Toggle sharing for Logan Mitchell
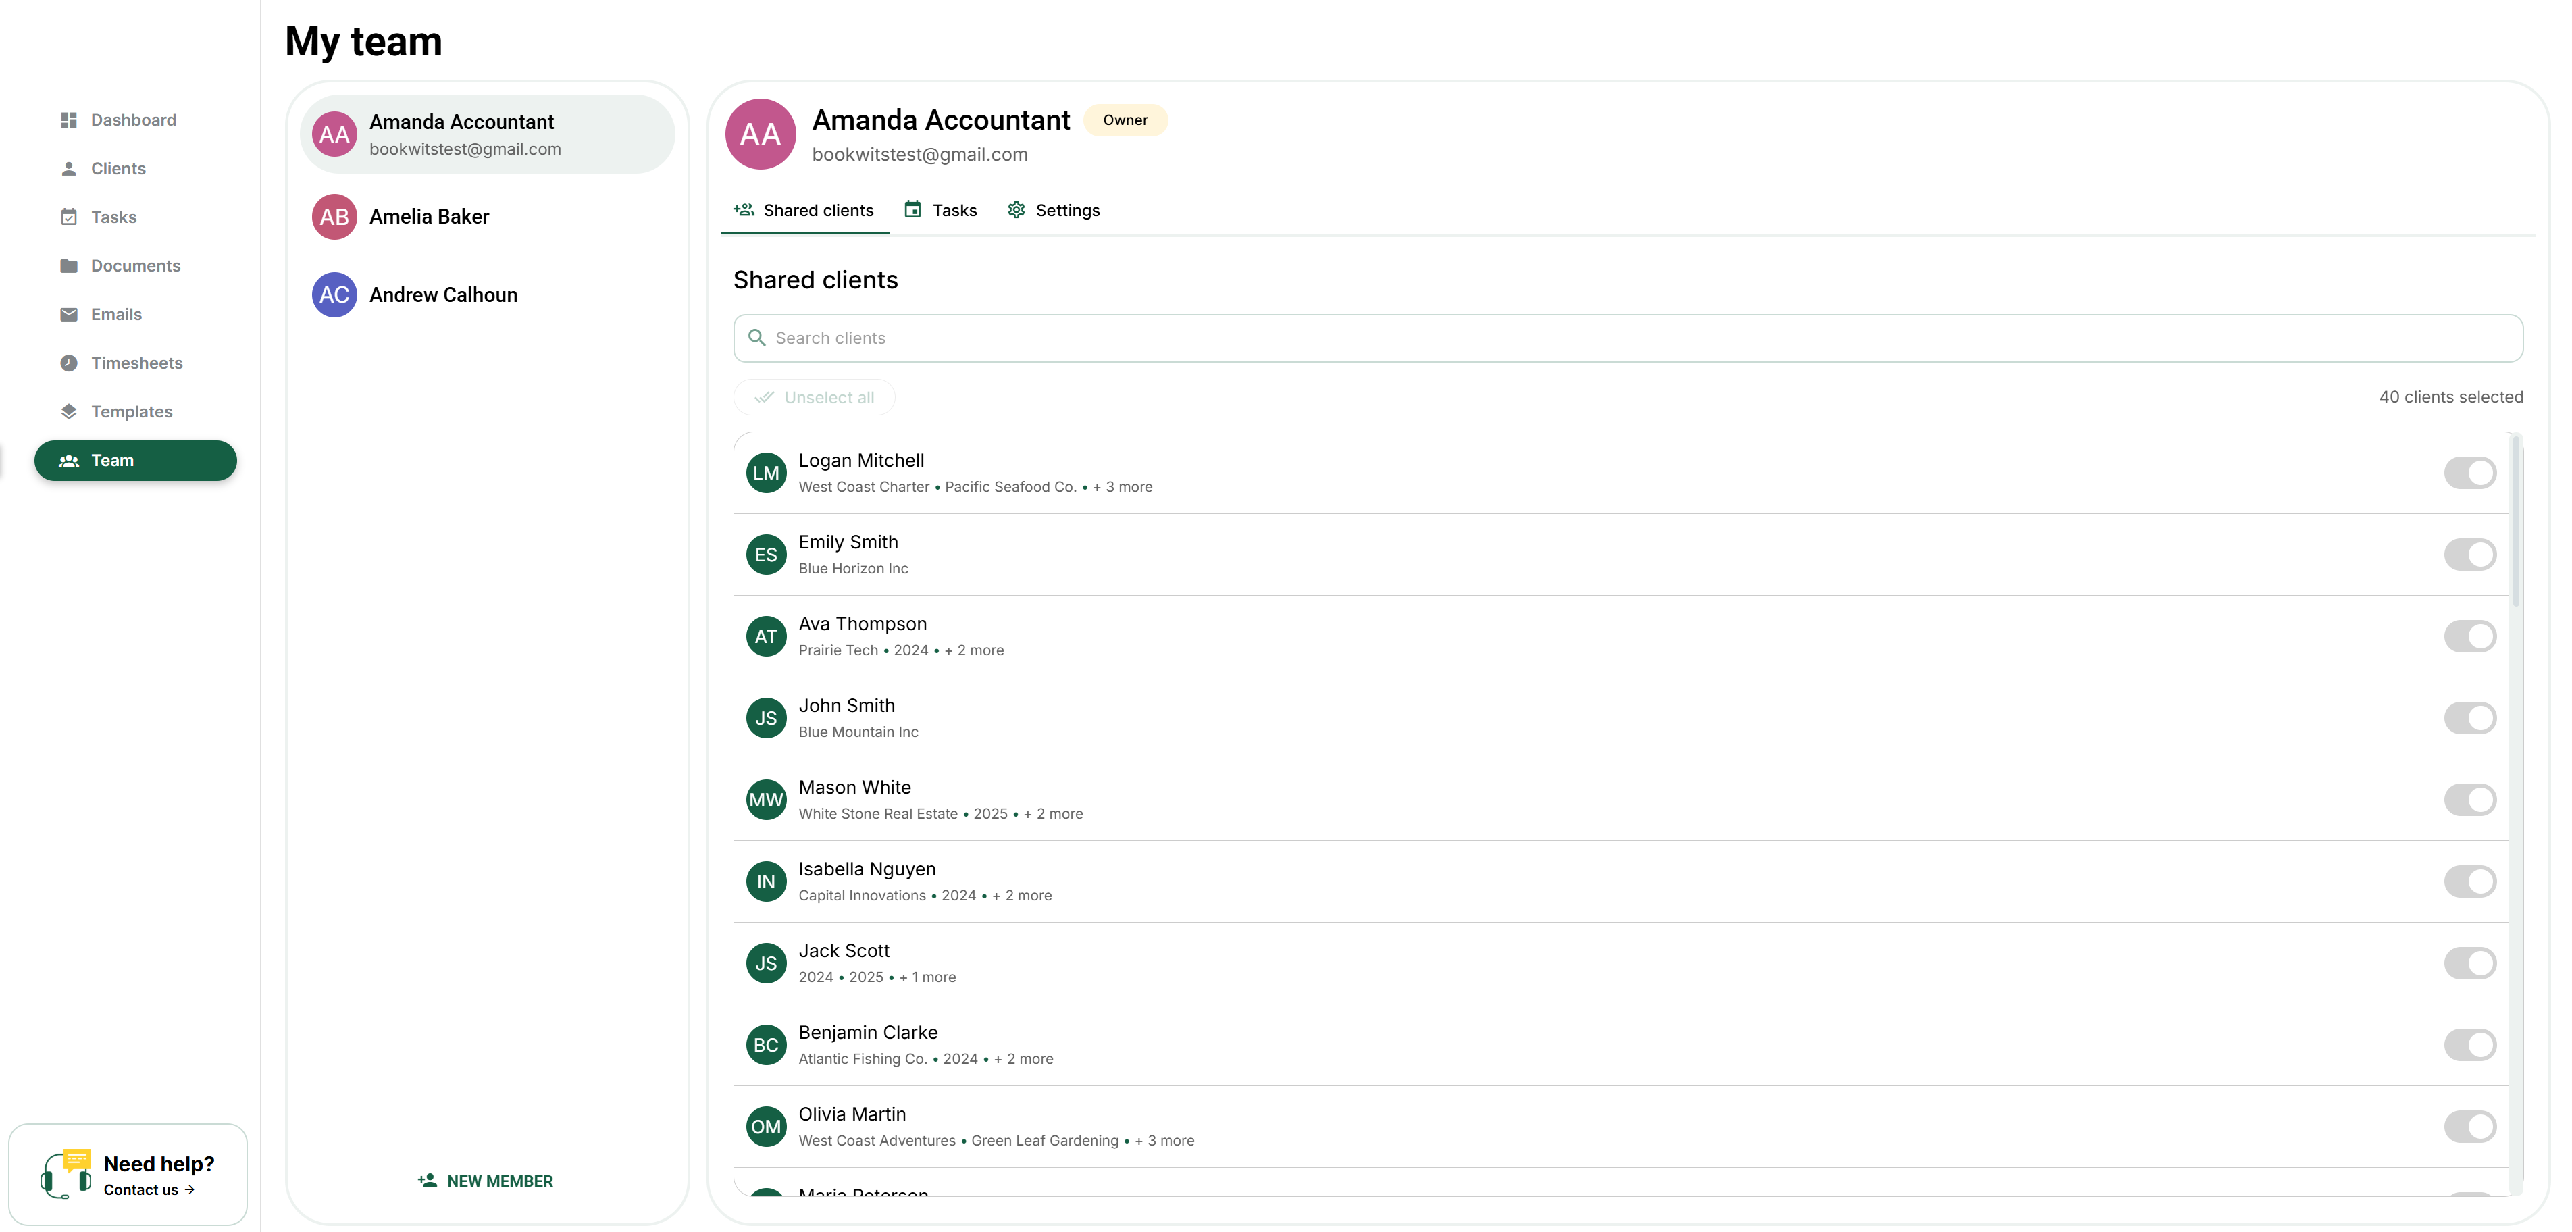Screen dimensions: 2572x1232 tap(2469, 473)
